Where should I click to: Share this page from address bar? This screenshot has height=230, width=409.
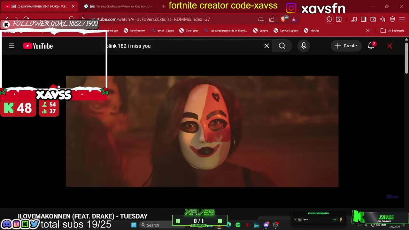272,19
